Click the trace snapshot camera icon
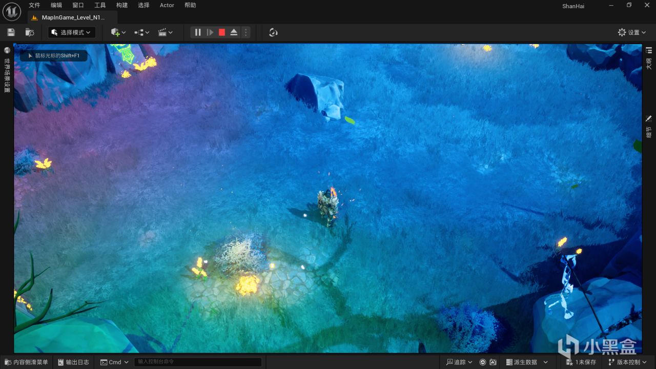 coord(493,362)
